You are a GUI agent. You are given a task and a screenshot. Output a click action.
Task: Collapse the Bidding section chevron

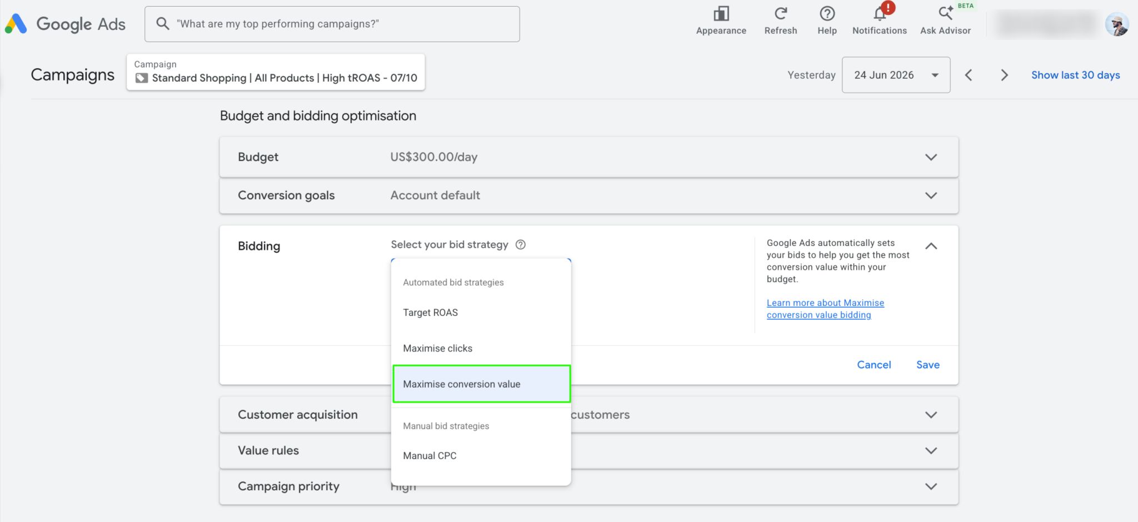(931, 246)
